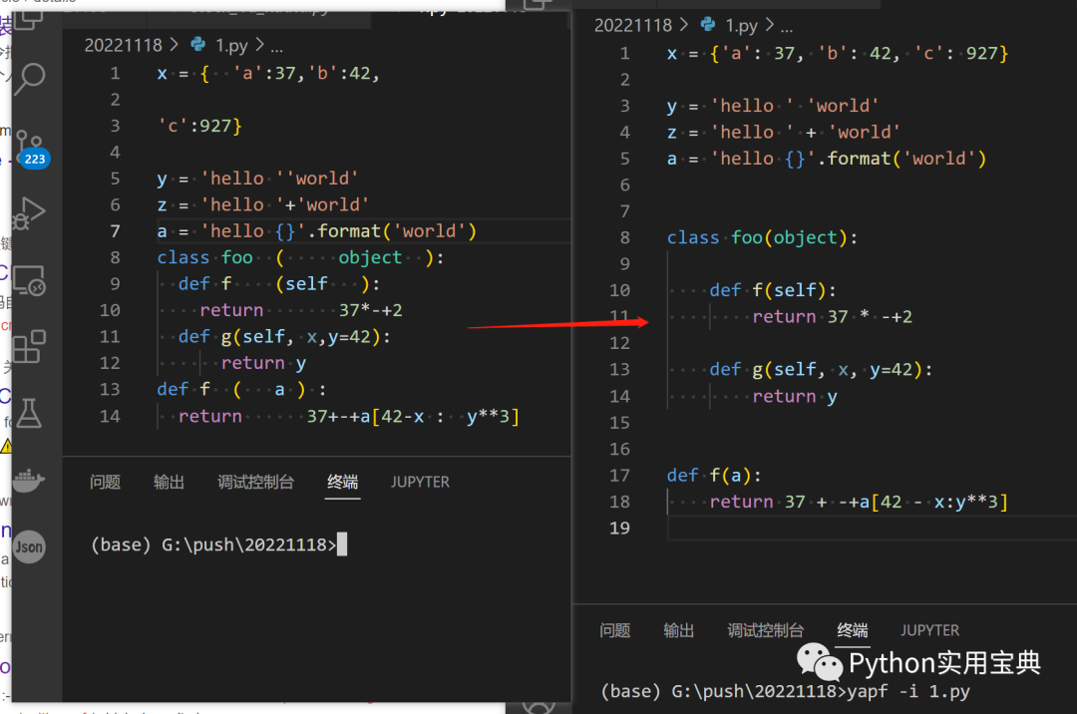Click 'def f(a):' in right editor
Viewport: 1077px width, 714px height.
[714, 475]
